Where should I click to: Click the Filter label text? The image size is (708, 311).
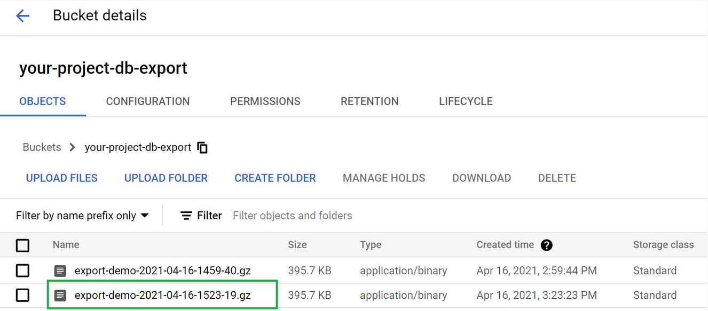(209, 216)
